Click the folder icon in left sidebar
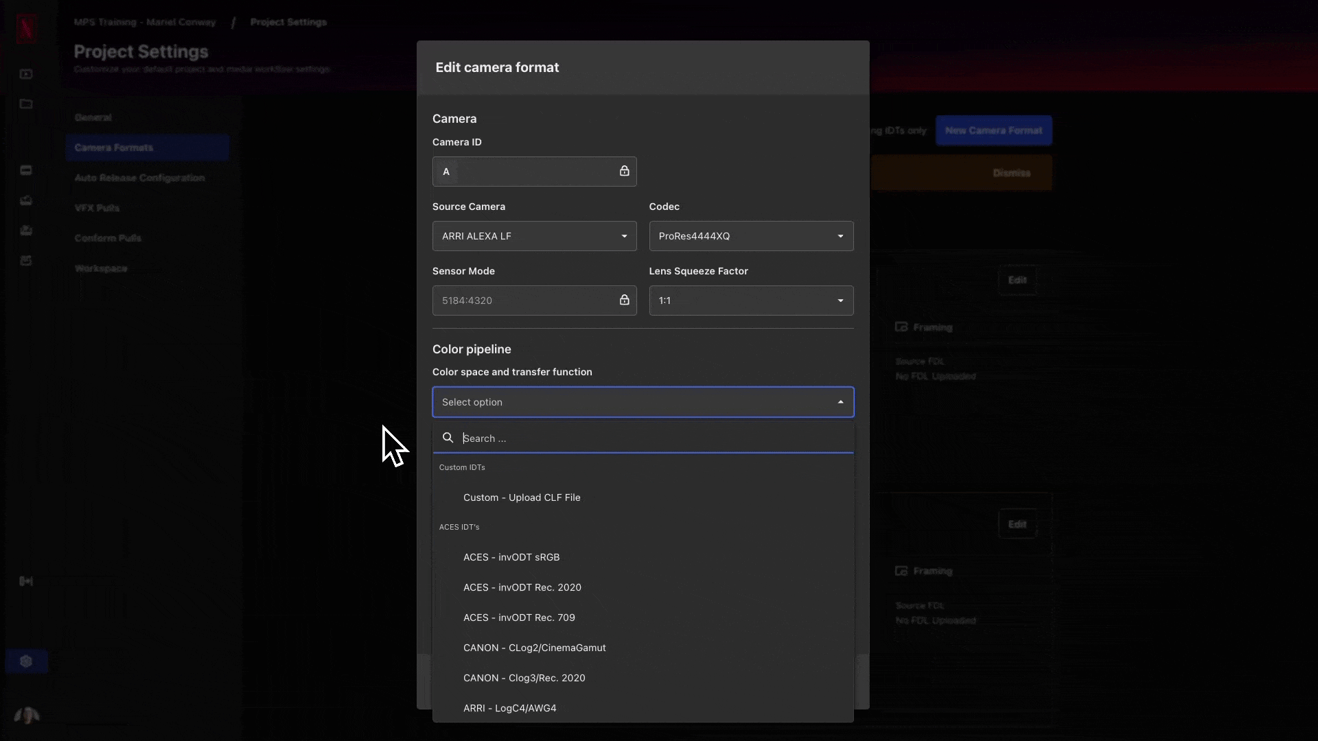 click(26, 104)
